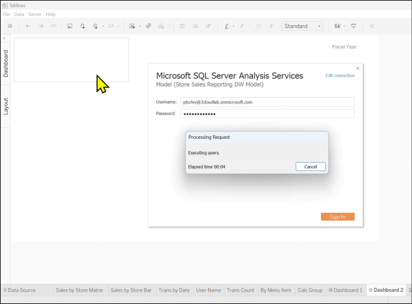This screenshot has width=412, height=304.
Task: Switch to the Trans by Date sheet
Action: [x=174, y=290]
